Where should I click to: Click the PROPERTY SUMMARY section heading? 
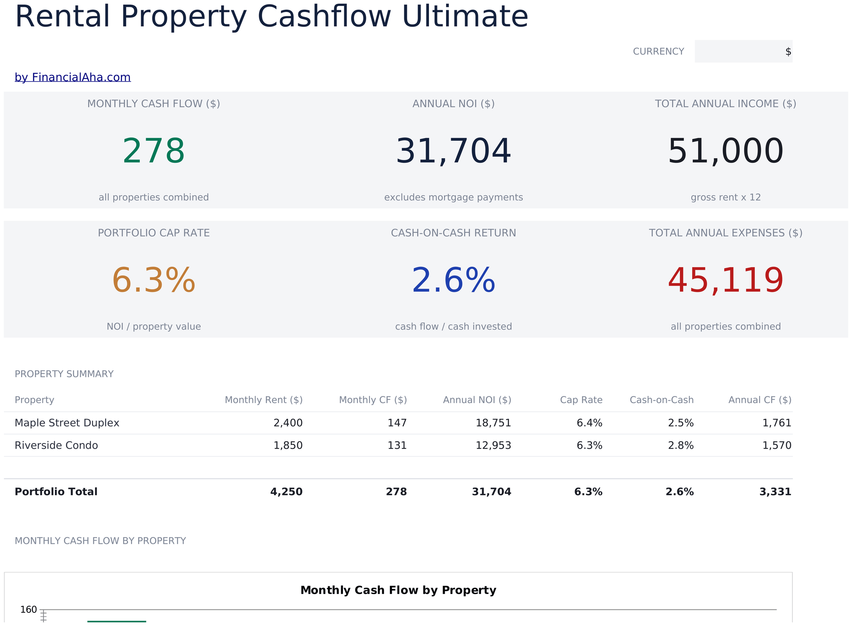tap(64, 374)
